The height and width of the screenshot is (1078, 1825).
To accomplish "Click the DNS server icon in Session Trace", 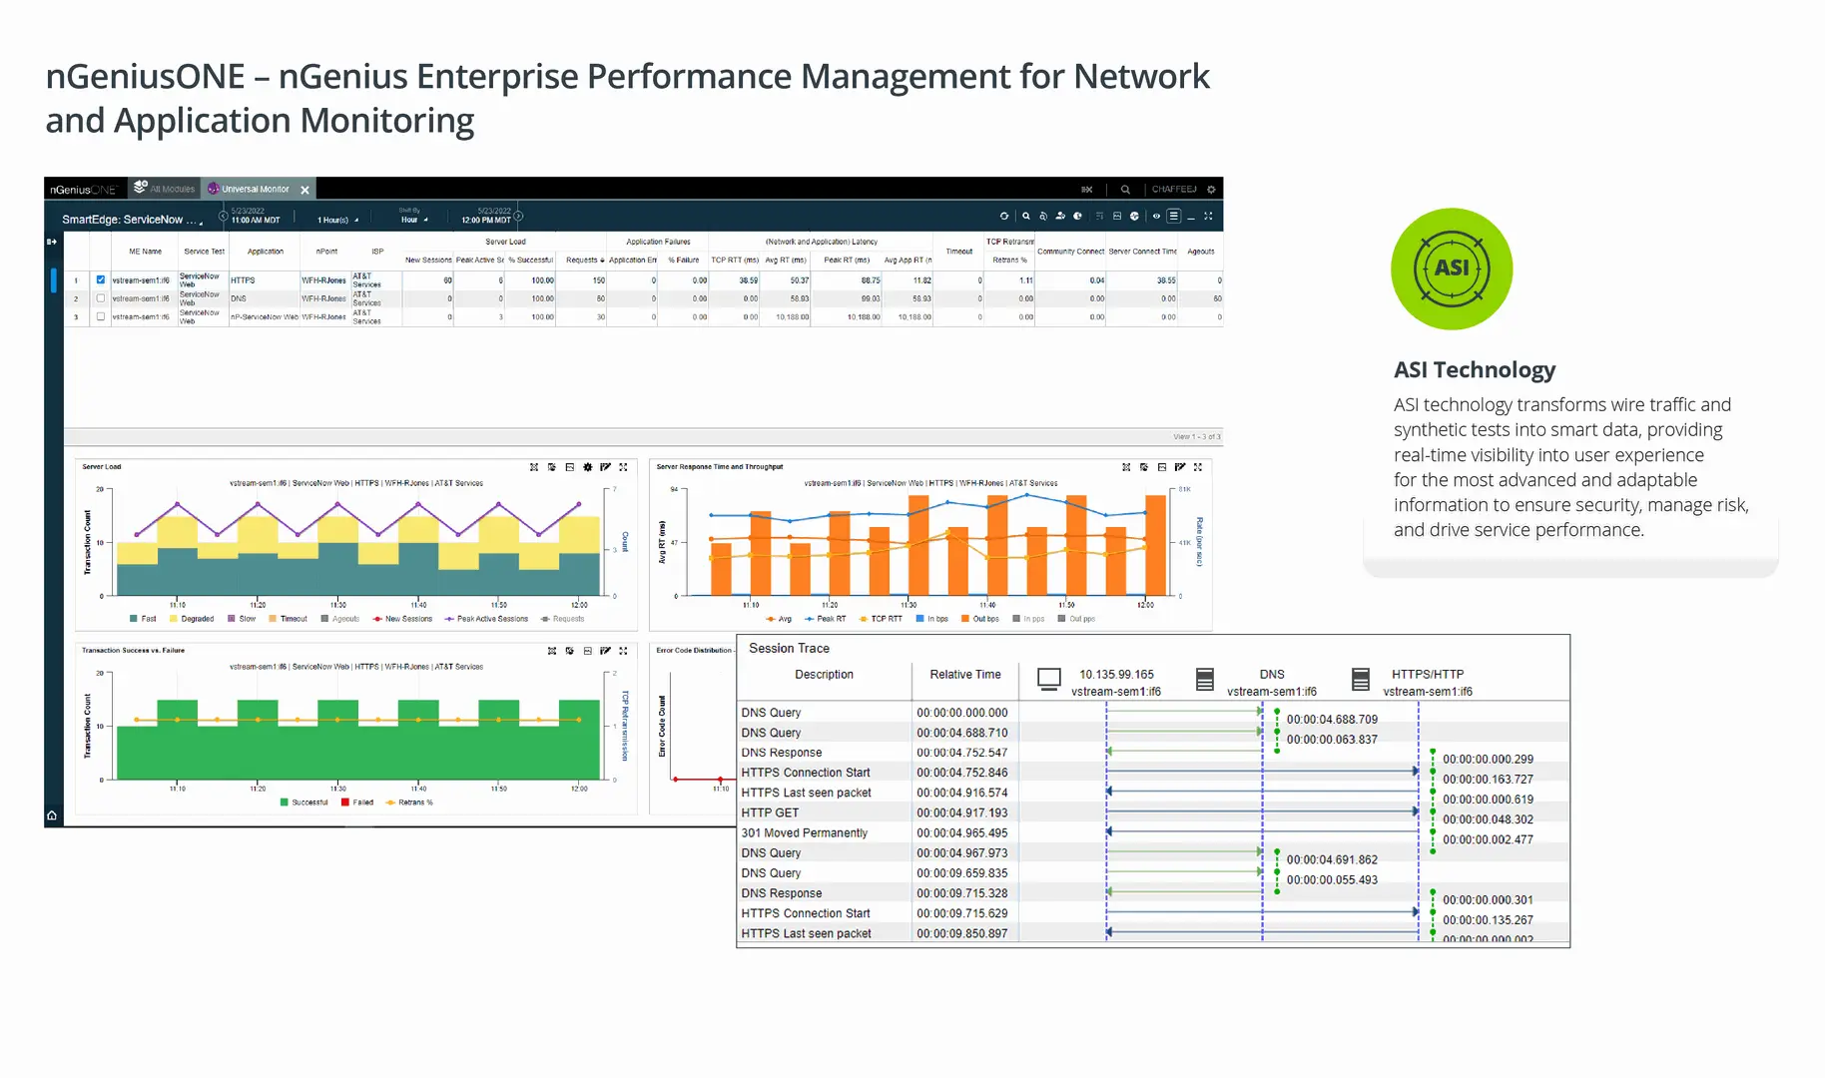I will click(x=1205, y=680).
